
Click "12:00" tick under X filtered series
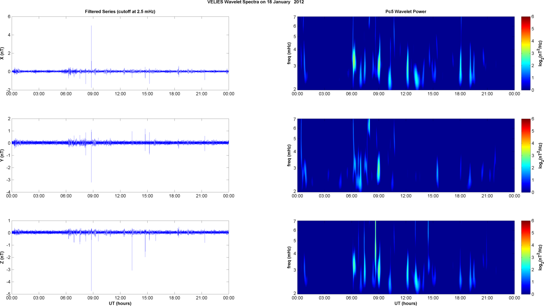coord(120,94)
